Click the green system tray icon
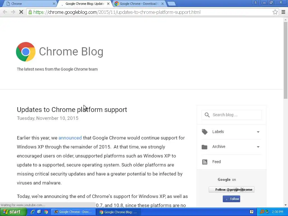Image resolution: width=288 pixels, height=216 pixels. (x=267, y=212)
